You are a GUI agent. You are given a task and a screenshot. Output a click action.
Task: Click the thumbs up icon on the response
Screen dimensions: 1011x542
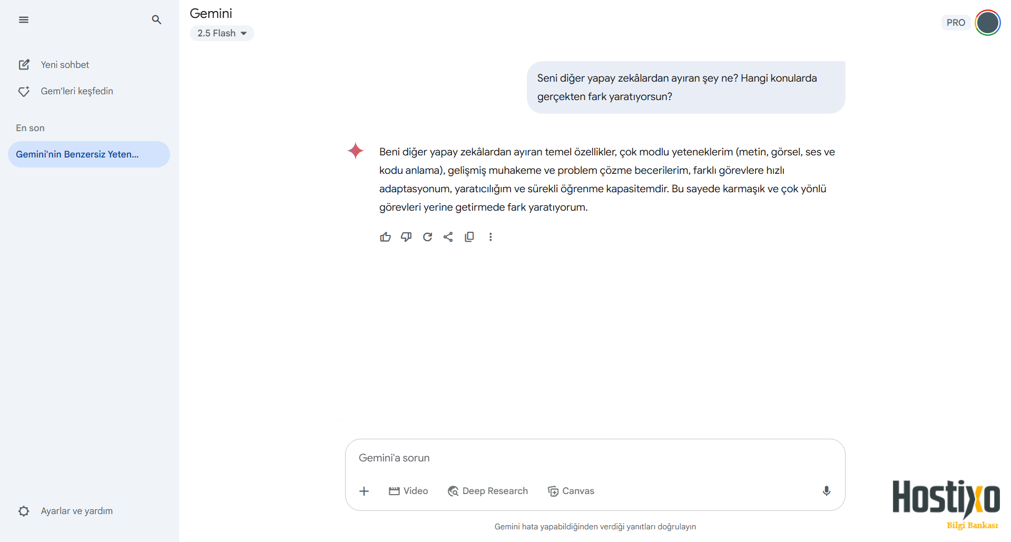[x=385, y=237]
